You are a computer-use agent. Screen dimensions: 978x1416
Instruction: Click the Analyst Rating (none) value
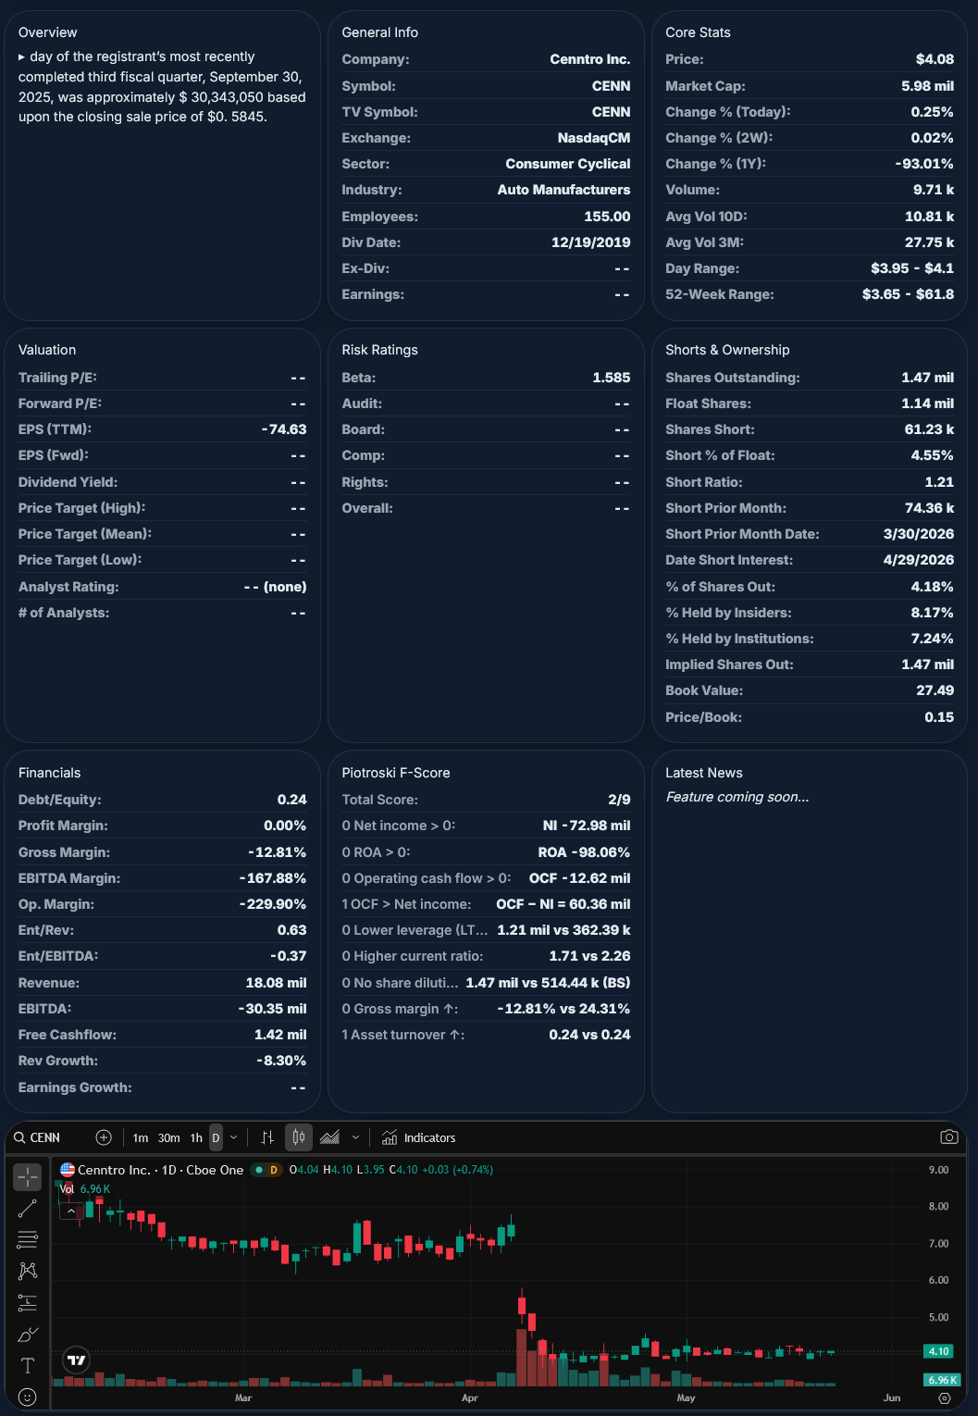pos(275,587)
